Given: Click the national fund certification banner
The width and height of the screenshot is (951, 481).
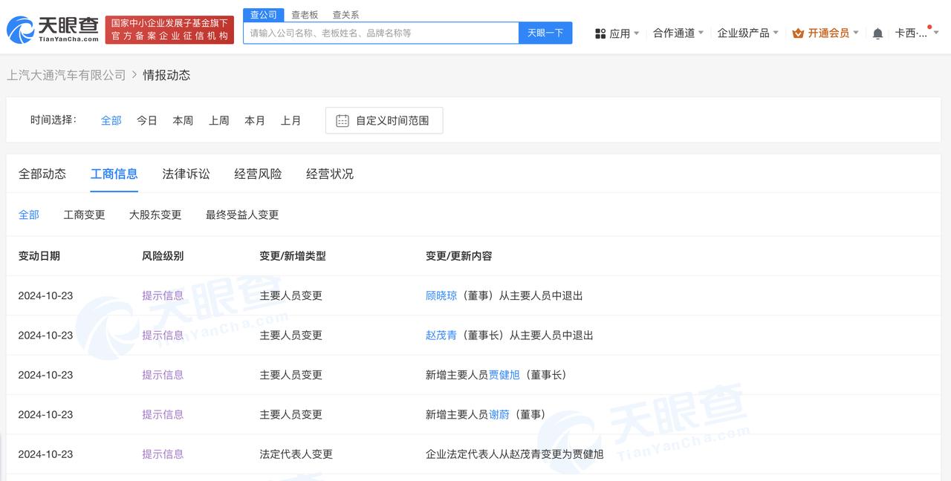Looking at the screenshot, I should [169, 30].
